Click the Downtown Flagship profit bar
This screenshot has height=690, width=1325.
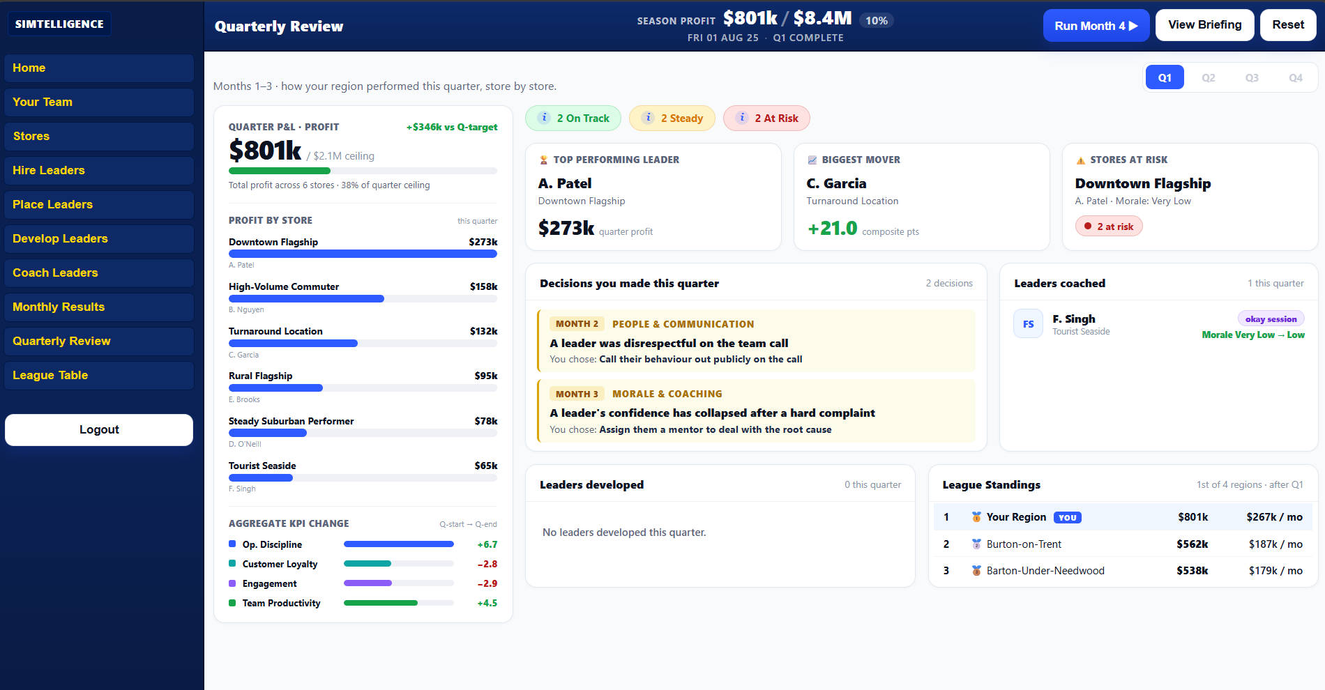click(x=363, y=254)
